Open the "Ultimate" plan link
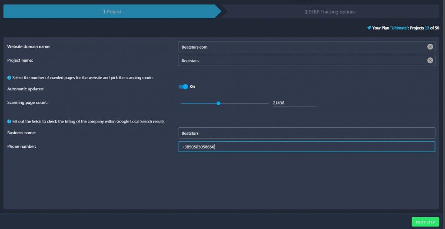445x229 pixels. point(399,28)
